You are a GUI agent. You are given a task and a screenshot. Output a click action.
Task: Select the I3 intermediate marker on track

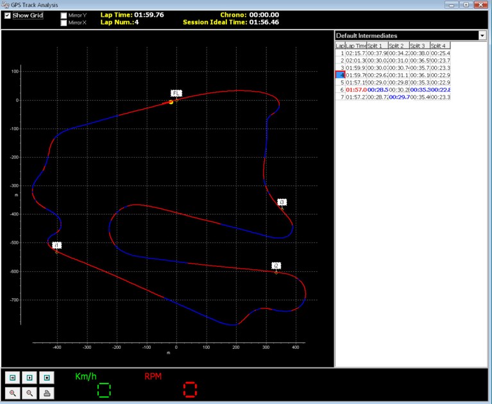(x=282, y=202)
